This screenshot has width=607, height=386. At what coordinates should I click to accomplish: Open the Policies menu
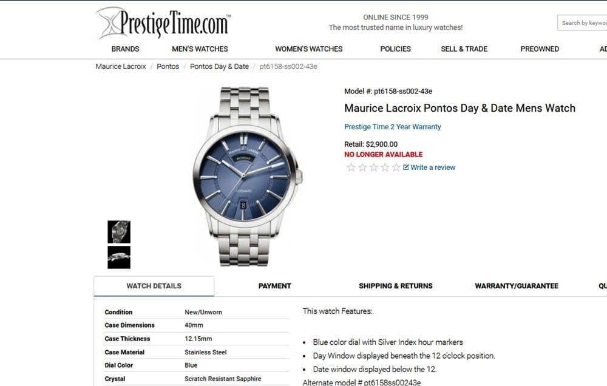coord(395,49)
